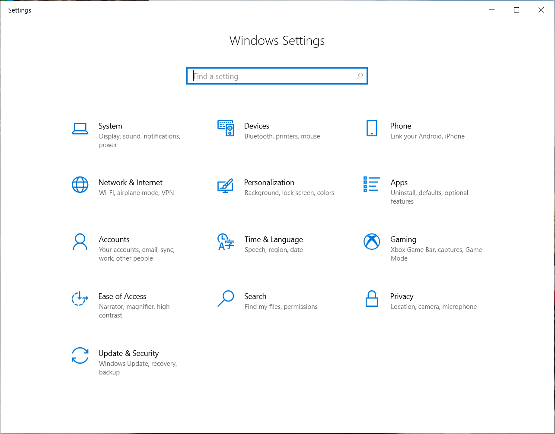
Task: Click the Apps list icon
Action: pyautogui.click(x=372, y=184)
